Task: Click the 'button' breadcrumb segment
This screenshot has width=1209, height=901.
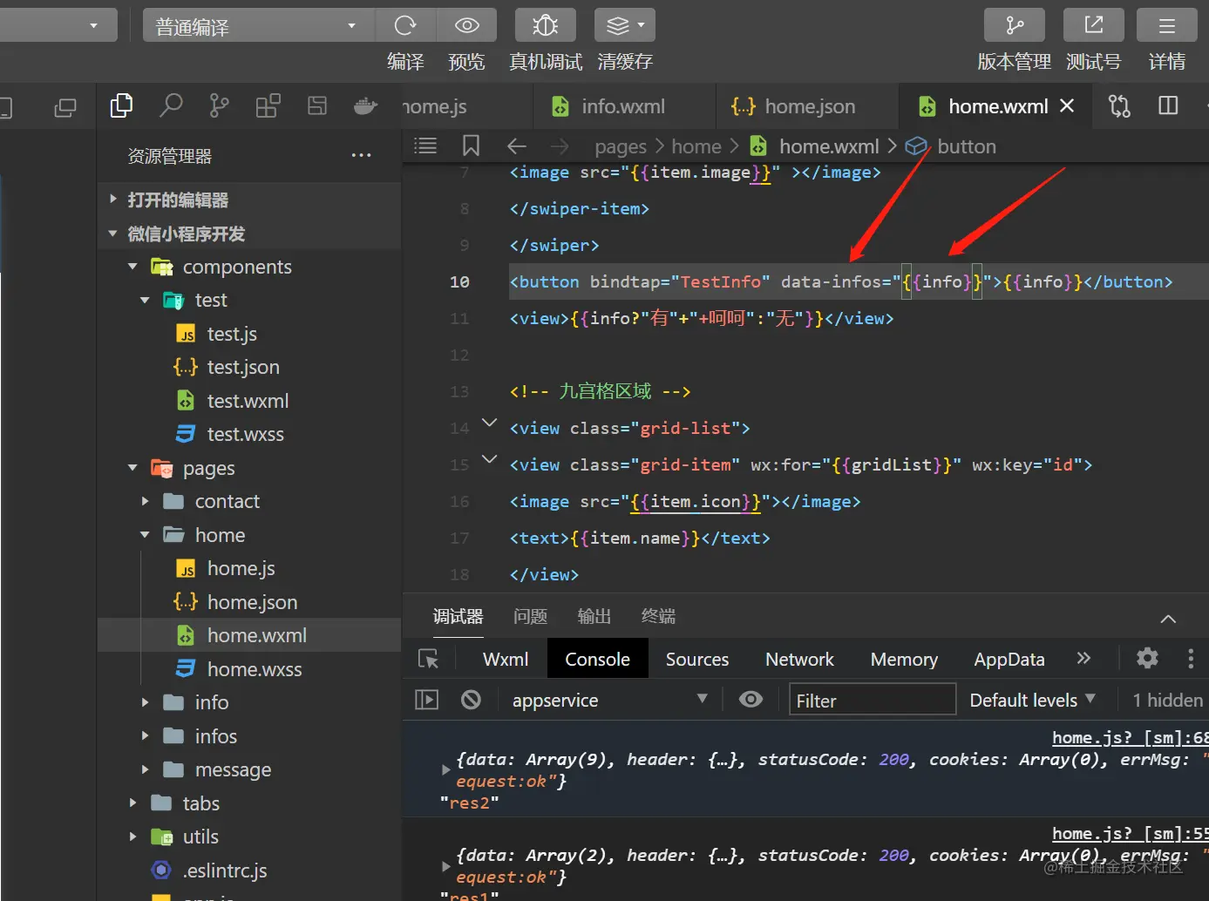Action: (x=966, y=146)
